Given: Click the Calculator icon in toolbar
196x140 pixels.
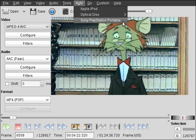Looking at the screenshot, I should tap(65, 11).
